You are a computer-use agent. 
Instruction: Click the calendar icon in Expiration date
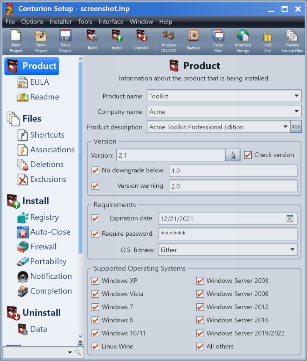point(290,218)
